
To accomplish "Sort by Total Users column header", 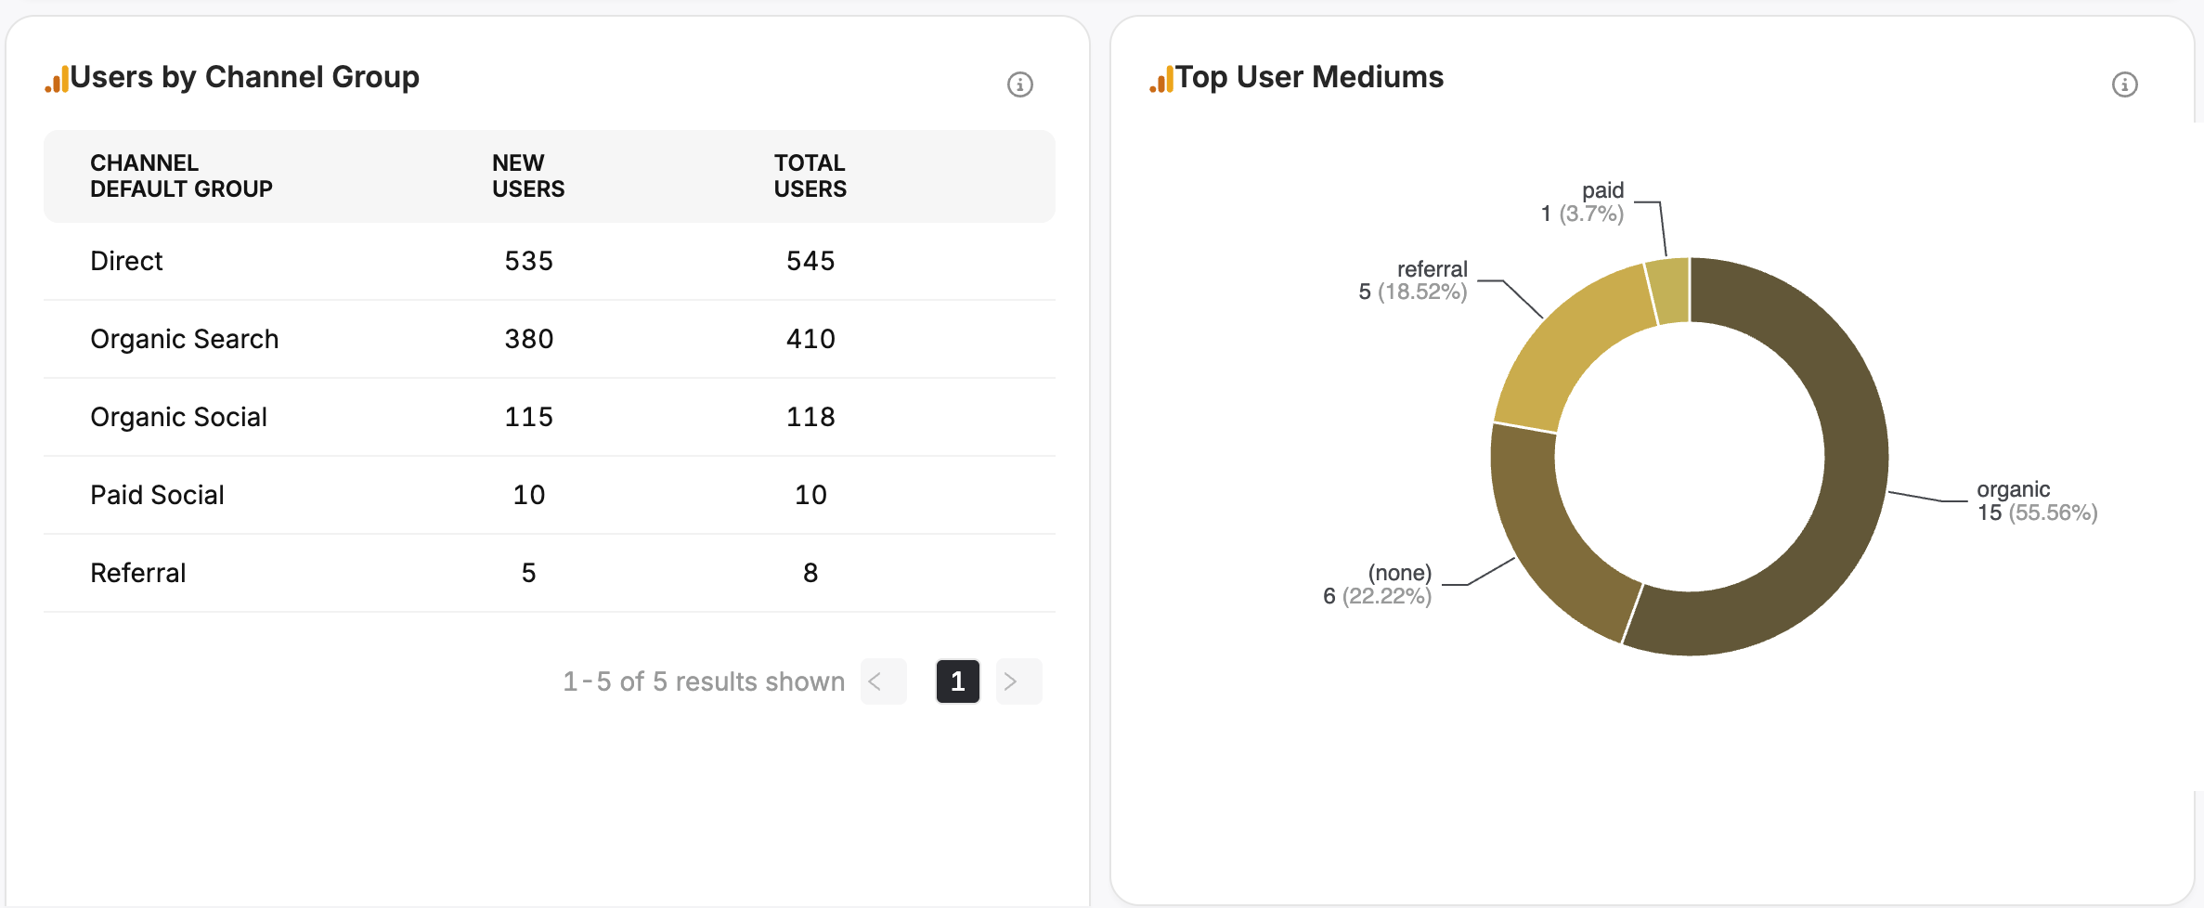I will pos(810,176).
